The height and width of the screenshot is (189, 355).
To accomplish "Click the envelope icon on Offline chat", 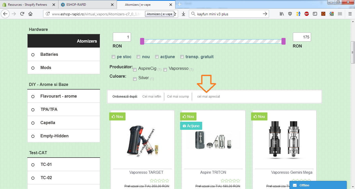I will [x=295, y=185].
